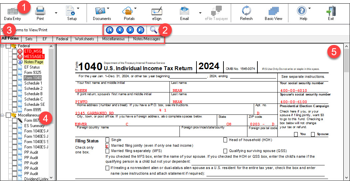Select the All Forms tab
Viewport: 350px width, 181px height.
10,38
